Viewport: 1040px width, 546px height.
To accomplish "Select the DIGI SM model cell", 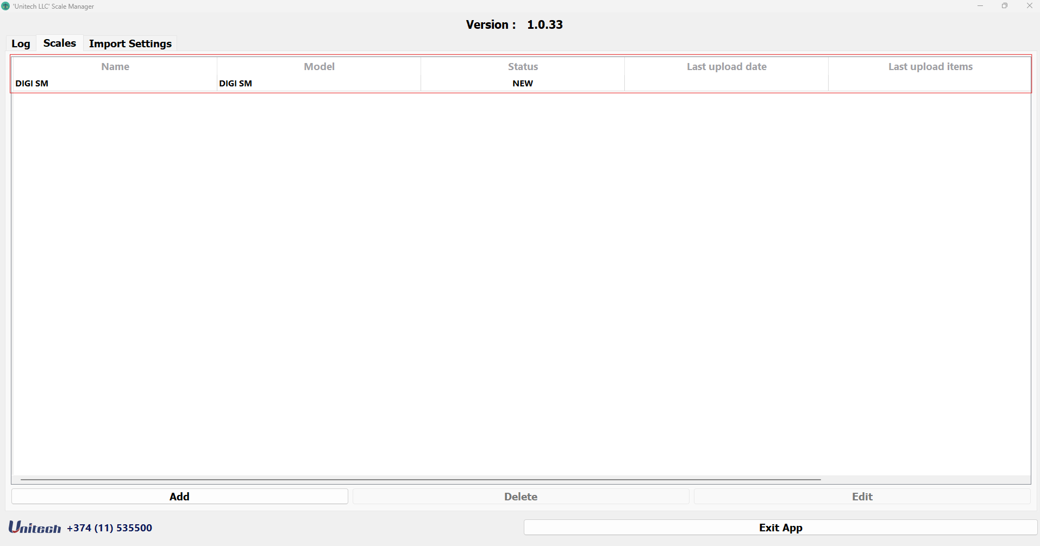I will coord(319,83).
